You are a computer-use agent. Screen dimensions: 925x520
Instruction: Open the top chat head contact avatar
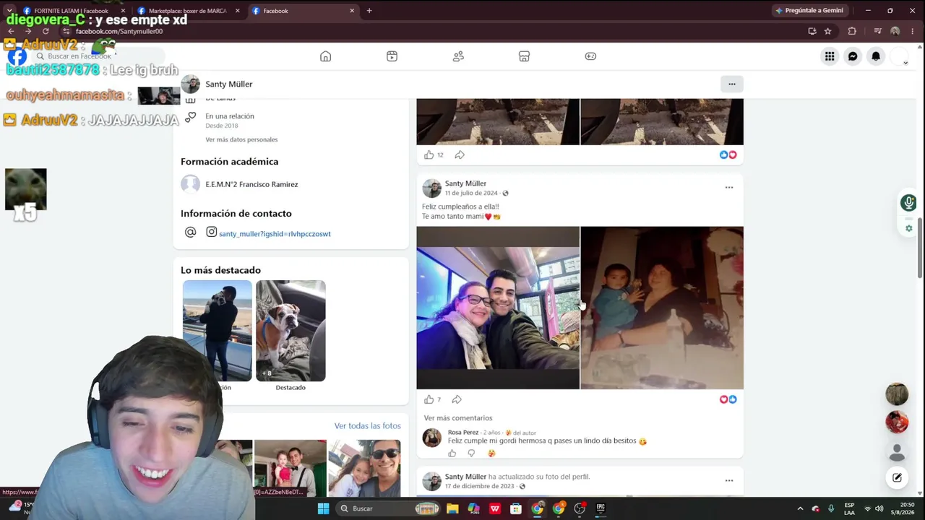[897, 394]
